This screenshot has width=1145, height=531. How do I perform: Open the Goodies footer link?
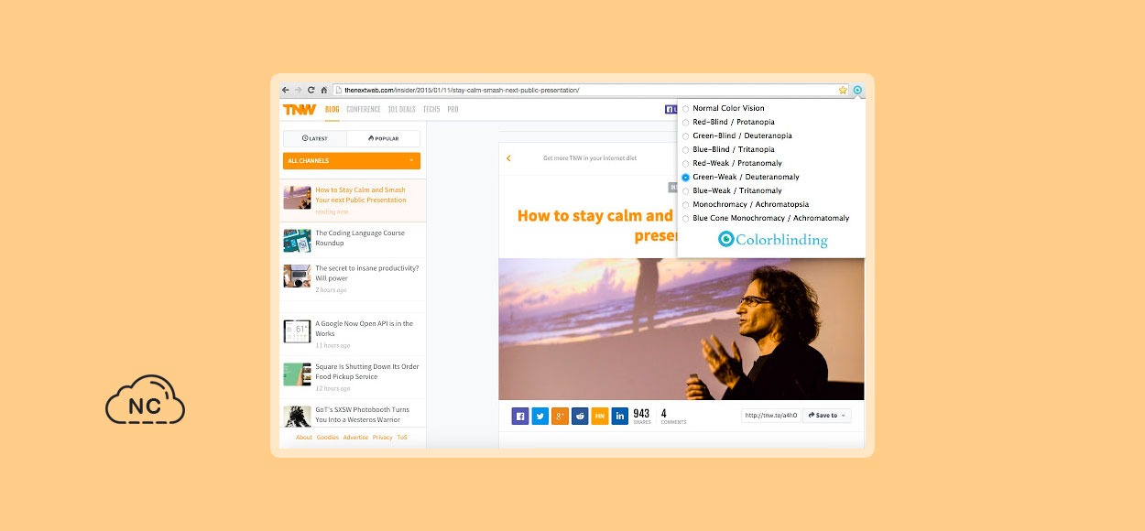(328, 438)
